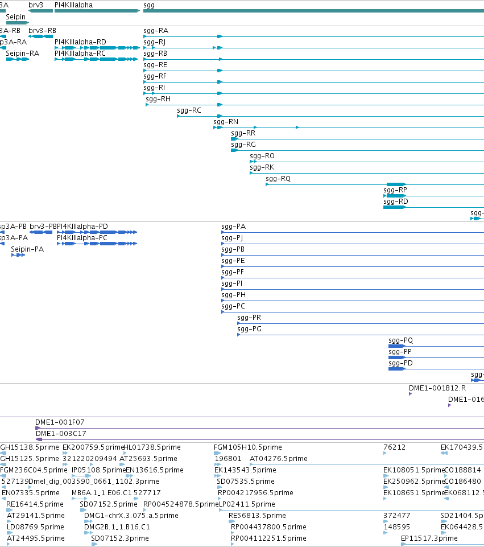The width and height of the screenshot is (484, 547).
Task: Select the sgg-PR protein label
Action: (x=249, y=318)
